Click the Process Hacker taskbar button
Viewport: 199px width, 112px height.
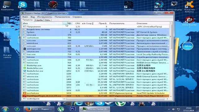(x=95, y=109)
